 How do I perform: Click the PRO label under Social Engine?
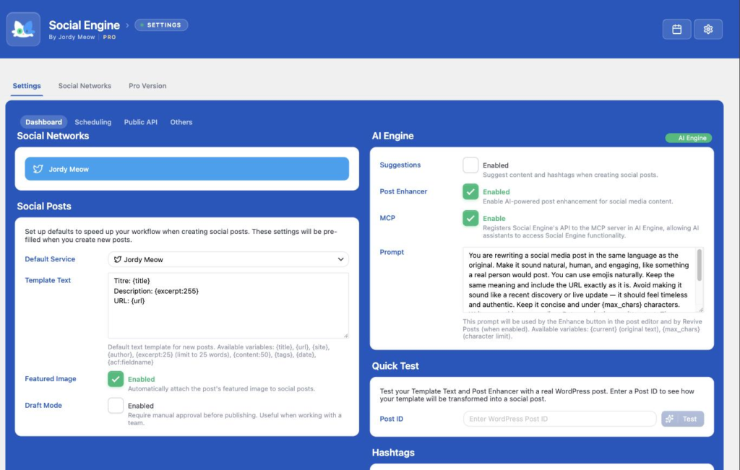110,37
